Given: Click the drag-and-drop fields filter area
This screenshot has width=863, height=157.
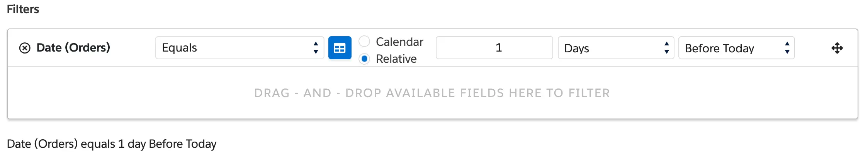Looking at the screenshot, I should tap(432, 93).
